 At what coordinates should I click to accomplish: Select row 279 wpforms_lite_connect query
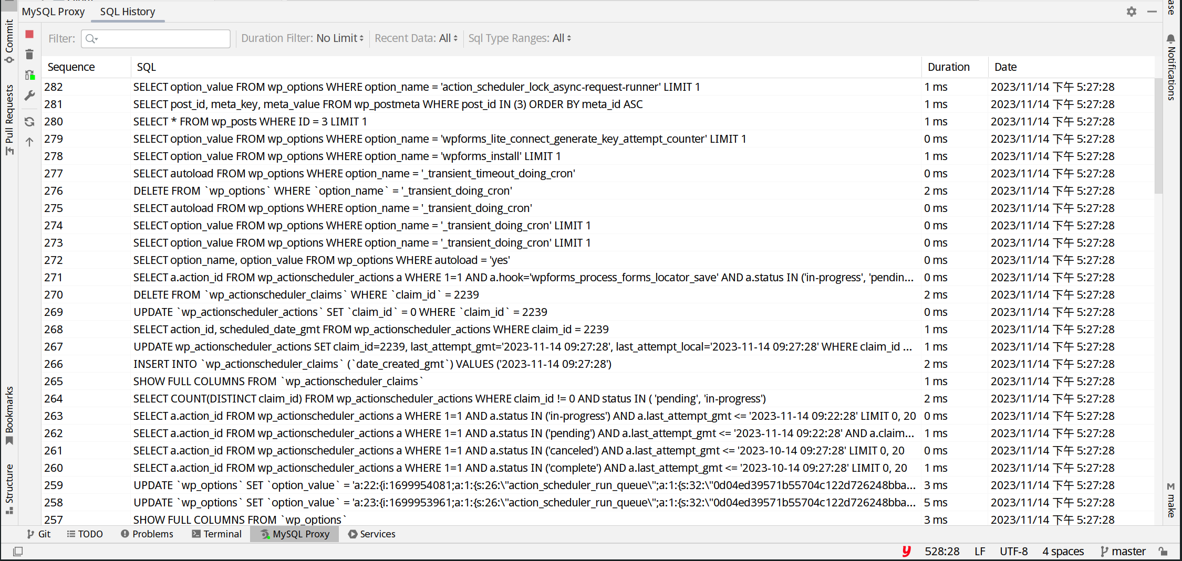click(x=598, y=139)
